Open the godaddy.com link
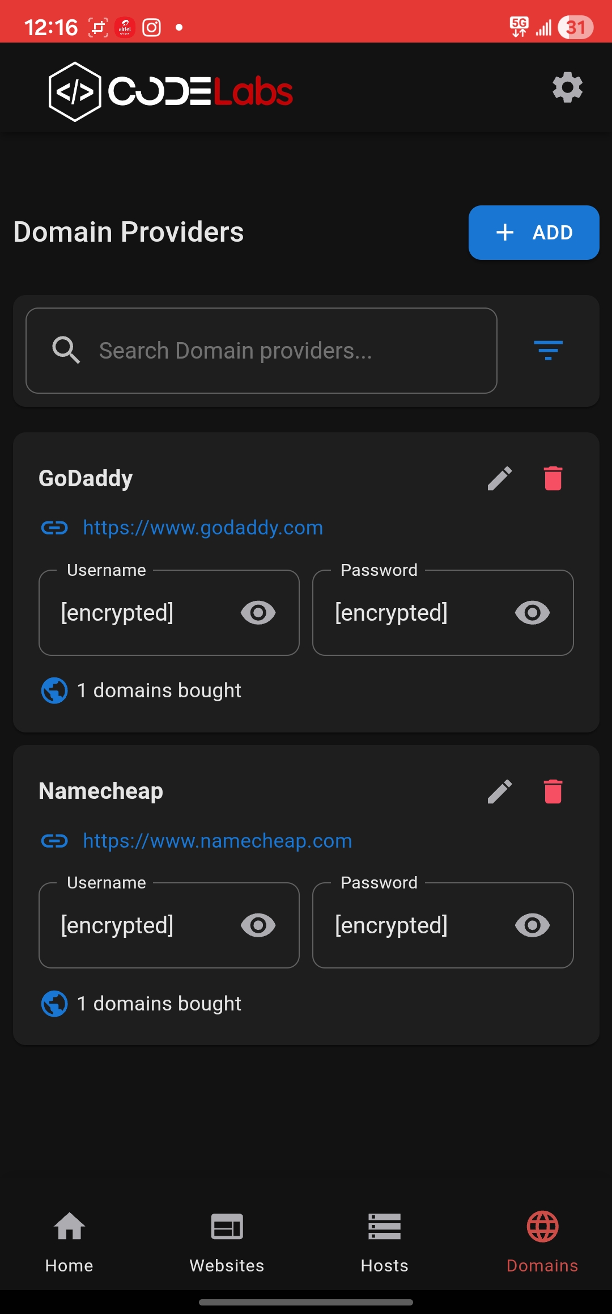The image size is (612, 1314). pyautogui.click(x=202, y=528)
